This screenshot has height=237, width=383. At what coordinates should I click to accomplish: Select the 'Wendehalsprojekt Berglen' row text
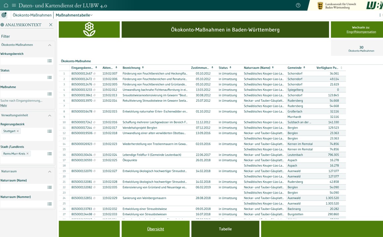click(140, 128)
